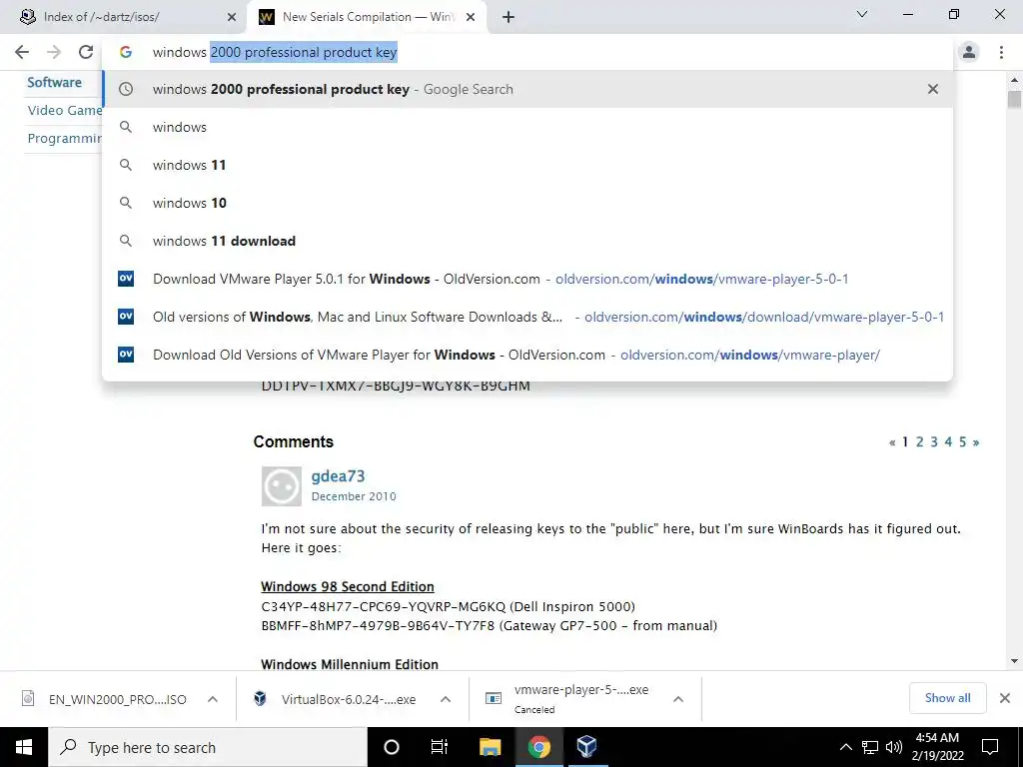Open 'Download VMware Player 5.0.1 for Windows' suggestion
The height and width of the screenshot is (767, 1023).
[x=527, y=279]
